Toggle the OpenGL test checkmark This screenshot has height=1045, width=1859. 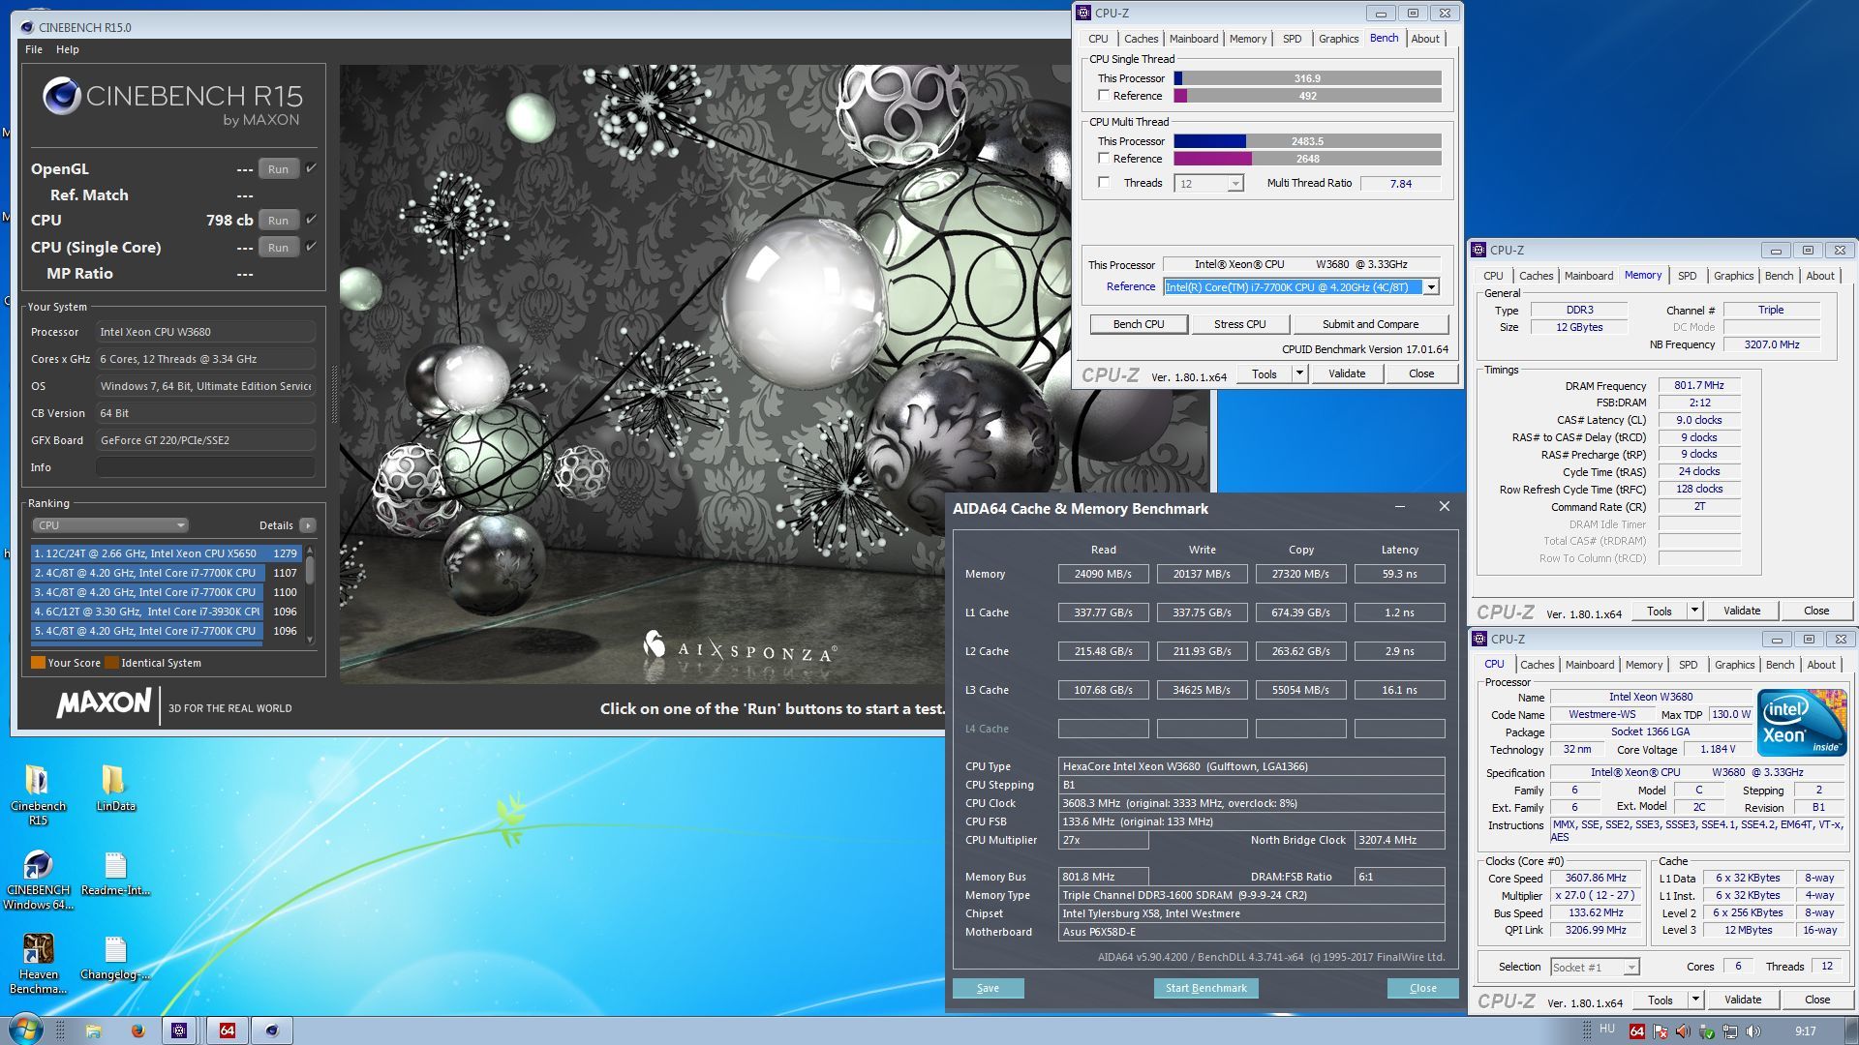tap(311, 168)
